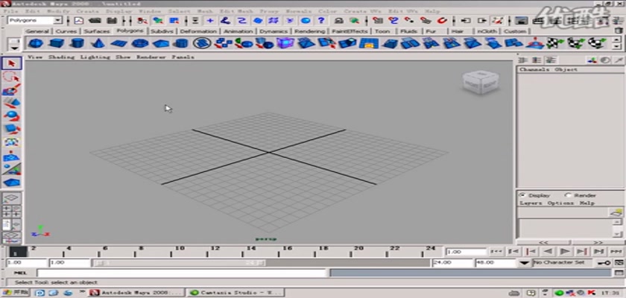
Task: Open the script editor icon at command line
Action: click(x=619, y=273)
